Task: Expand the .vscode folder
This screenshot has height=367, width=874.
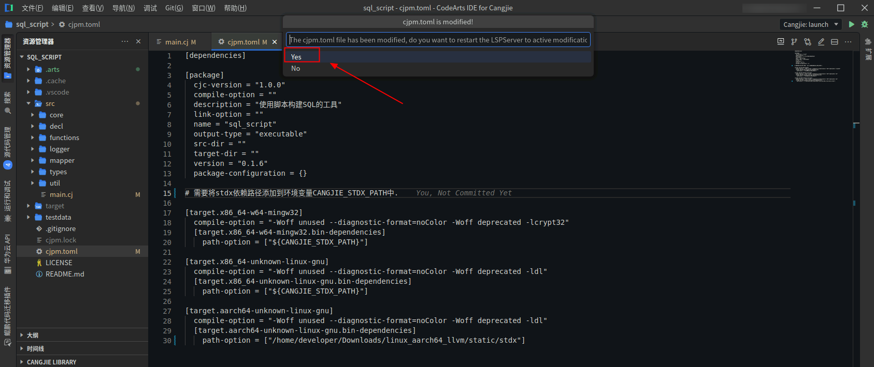Action: point(28,92)
